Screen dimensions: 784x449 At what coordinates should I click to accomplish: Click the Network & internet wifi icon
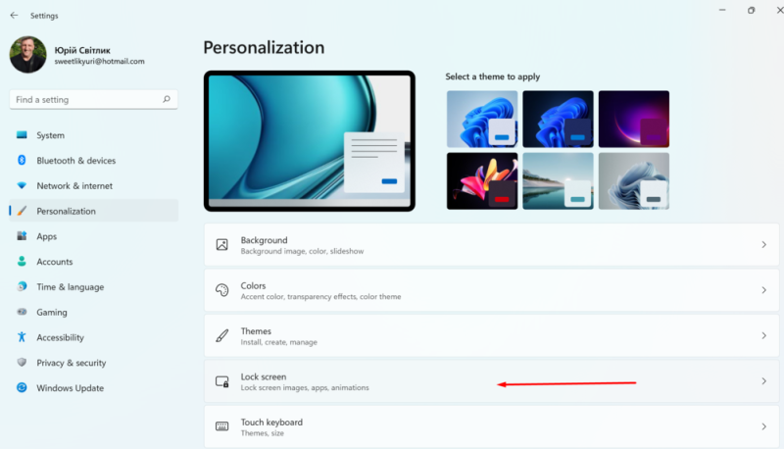pos(22,185)
